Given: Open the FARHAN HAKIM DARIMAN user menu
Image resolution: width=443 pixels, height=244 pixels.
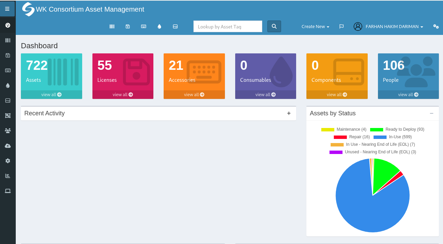Looking at the screenshot, I should (x=389, y=26).
